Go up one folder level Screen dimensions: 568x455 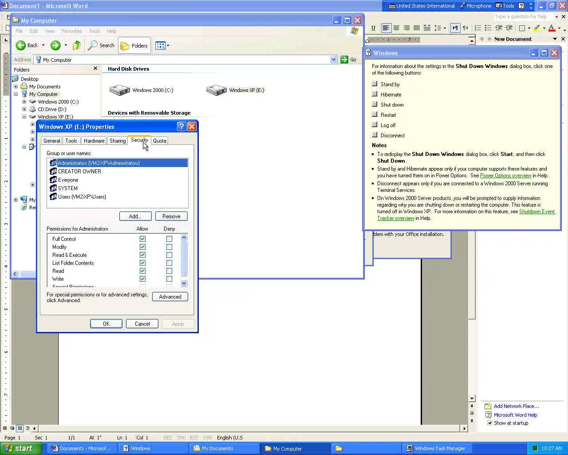(77, 45)
